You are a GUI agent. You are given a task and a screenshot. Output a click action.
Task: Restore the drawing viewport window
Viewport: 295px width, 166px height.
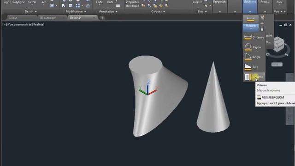[285, 25]
